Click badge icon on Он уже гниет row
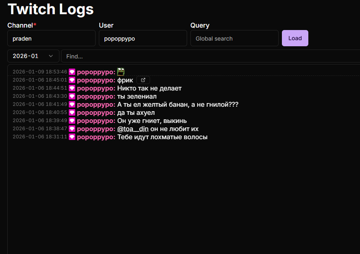 coord(72,121)
